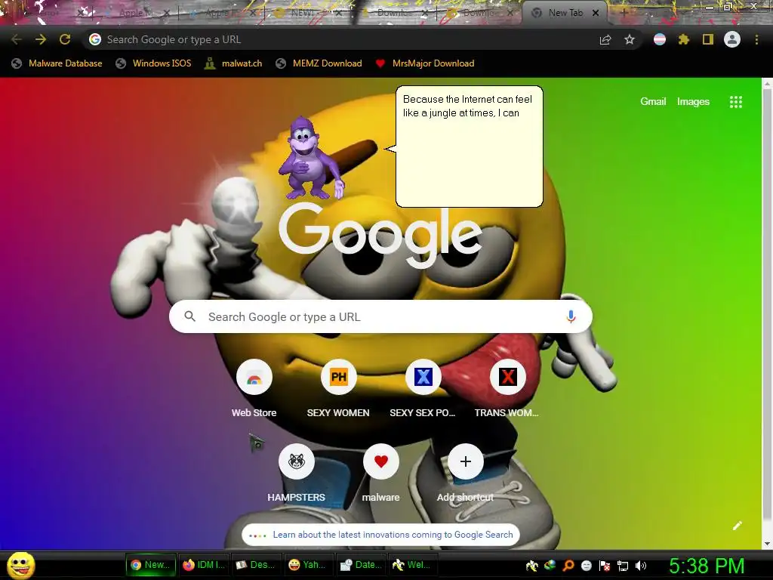This screenshot has height=580, width=773.
Task: Open the Malware Database bookmark
Action: coord(57,63)
